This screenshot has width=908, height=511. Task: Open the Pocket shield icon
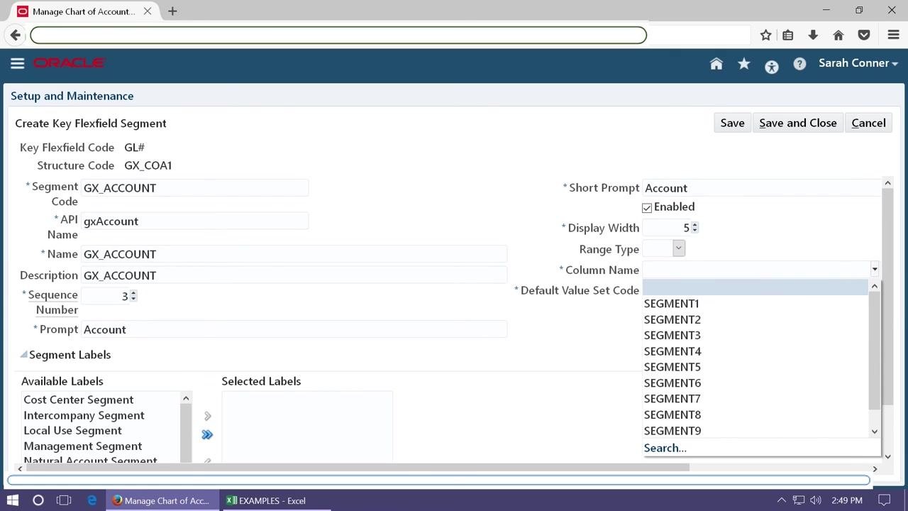[x=864, y=35]
